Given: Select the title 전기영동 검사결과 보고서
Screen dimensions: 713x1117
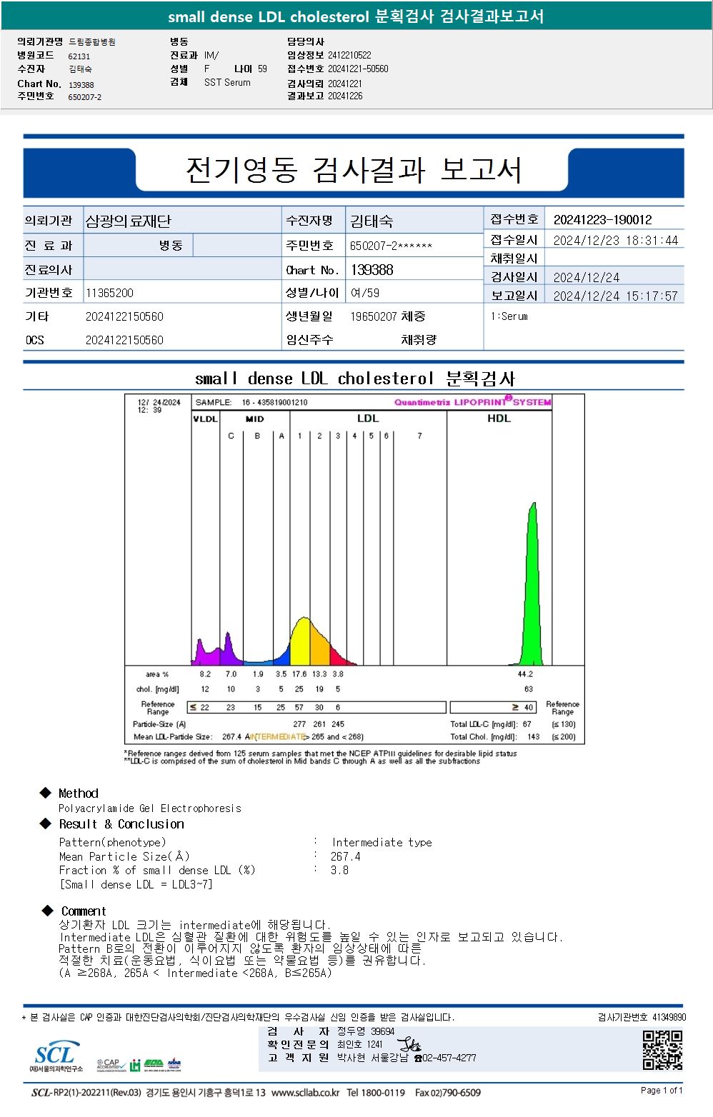Looking at the screenshot, I should click(353, 170).
